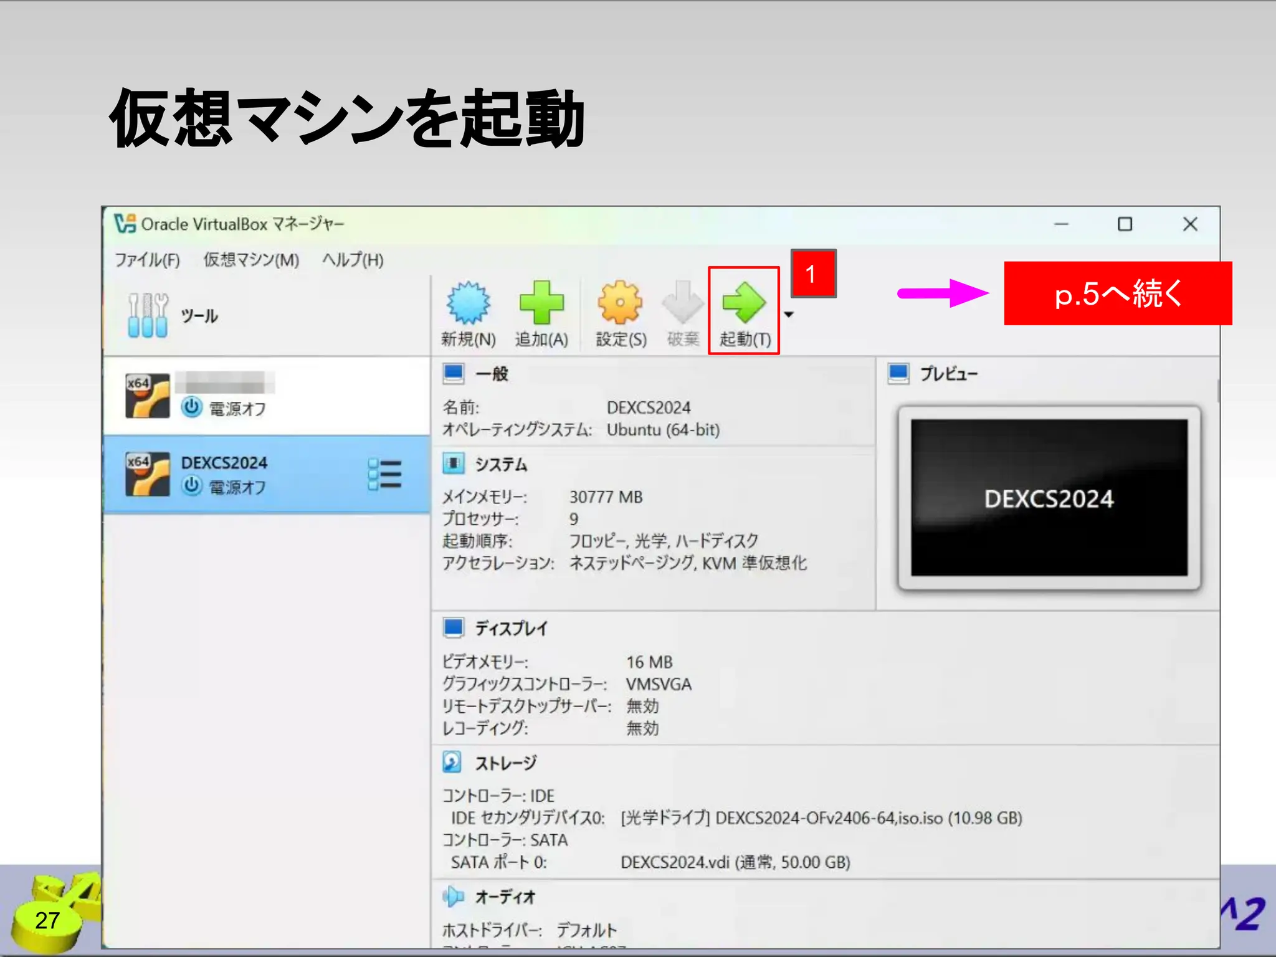Open 設定(S) Settings gear icon
Viewport: 1276px width, 957px height.
[x=620, y=303]
